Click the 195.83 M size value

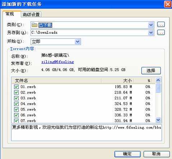(123, 87)
